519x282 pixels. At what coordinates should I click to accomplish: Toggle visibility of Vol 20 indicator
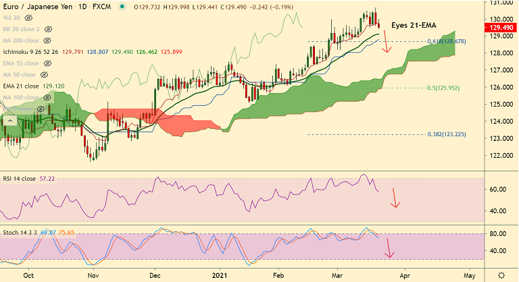coord(28,18)
